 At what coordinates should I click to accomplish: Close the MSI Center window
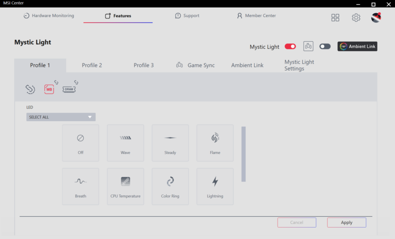tap(388, 4)
